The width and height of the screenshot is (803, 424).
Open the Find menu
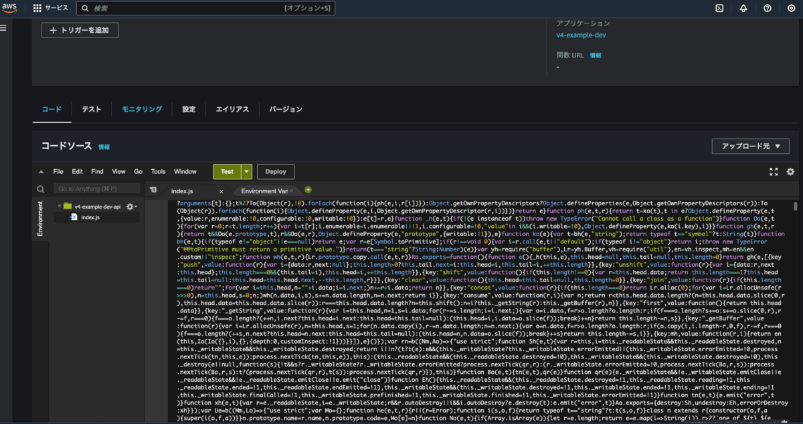(98, 172)
